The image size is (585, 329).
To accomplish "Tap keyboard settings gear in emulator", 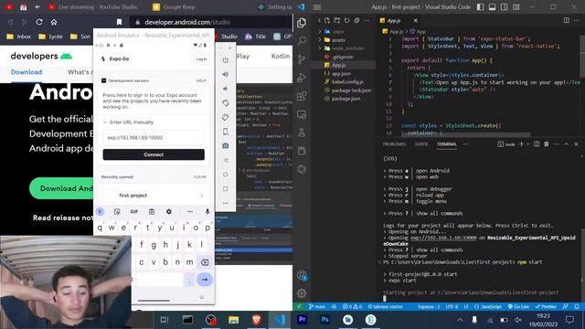I will tap(169, 211).
